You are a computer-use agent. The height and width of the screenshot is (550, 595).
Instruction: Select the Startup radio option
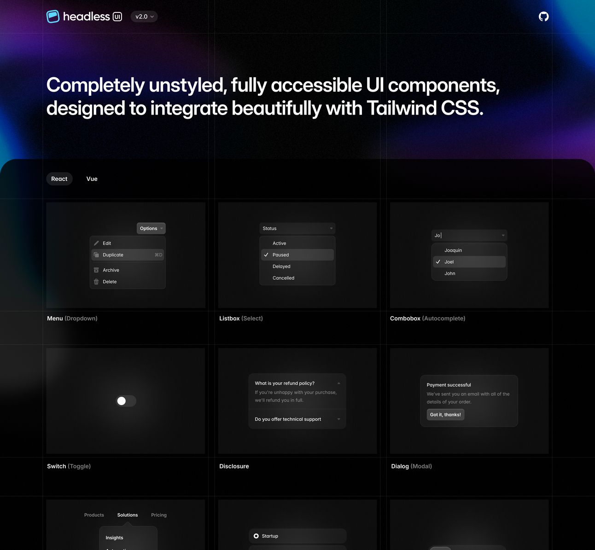point(297,536)
